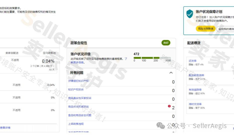This screenshot has height=135, width=234.
Task: Click the 配送绩效 panel heading
Action: 194,43
